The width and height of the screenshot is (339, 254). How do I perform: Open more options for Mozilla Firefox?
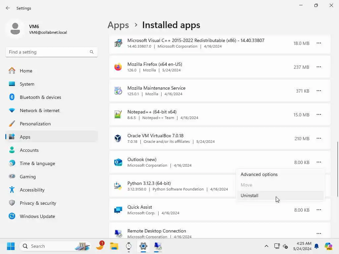coord(319,67)
